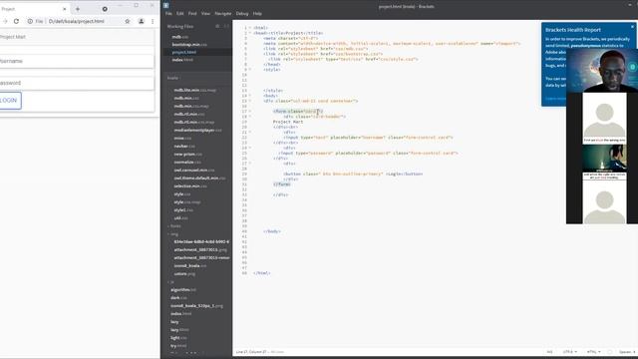
Task: Open the Debug menu in Brackets
Action: (242, 14)
